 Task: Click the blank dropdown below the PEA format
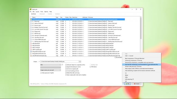[51, 68]
